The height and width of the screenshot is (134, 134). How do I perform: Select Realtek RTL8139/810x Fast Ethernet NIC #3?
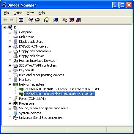[62, 89]
